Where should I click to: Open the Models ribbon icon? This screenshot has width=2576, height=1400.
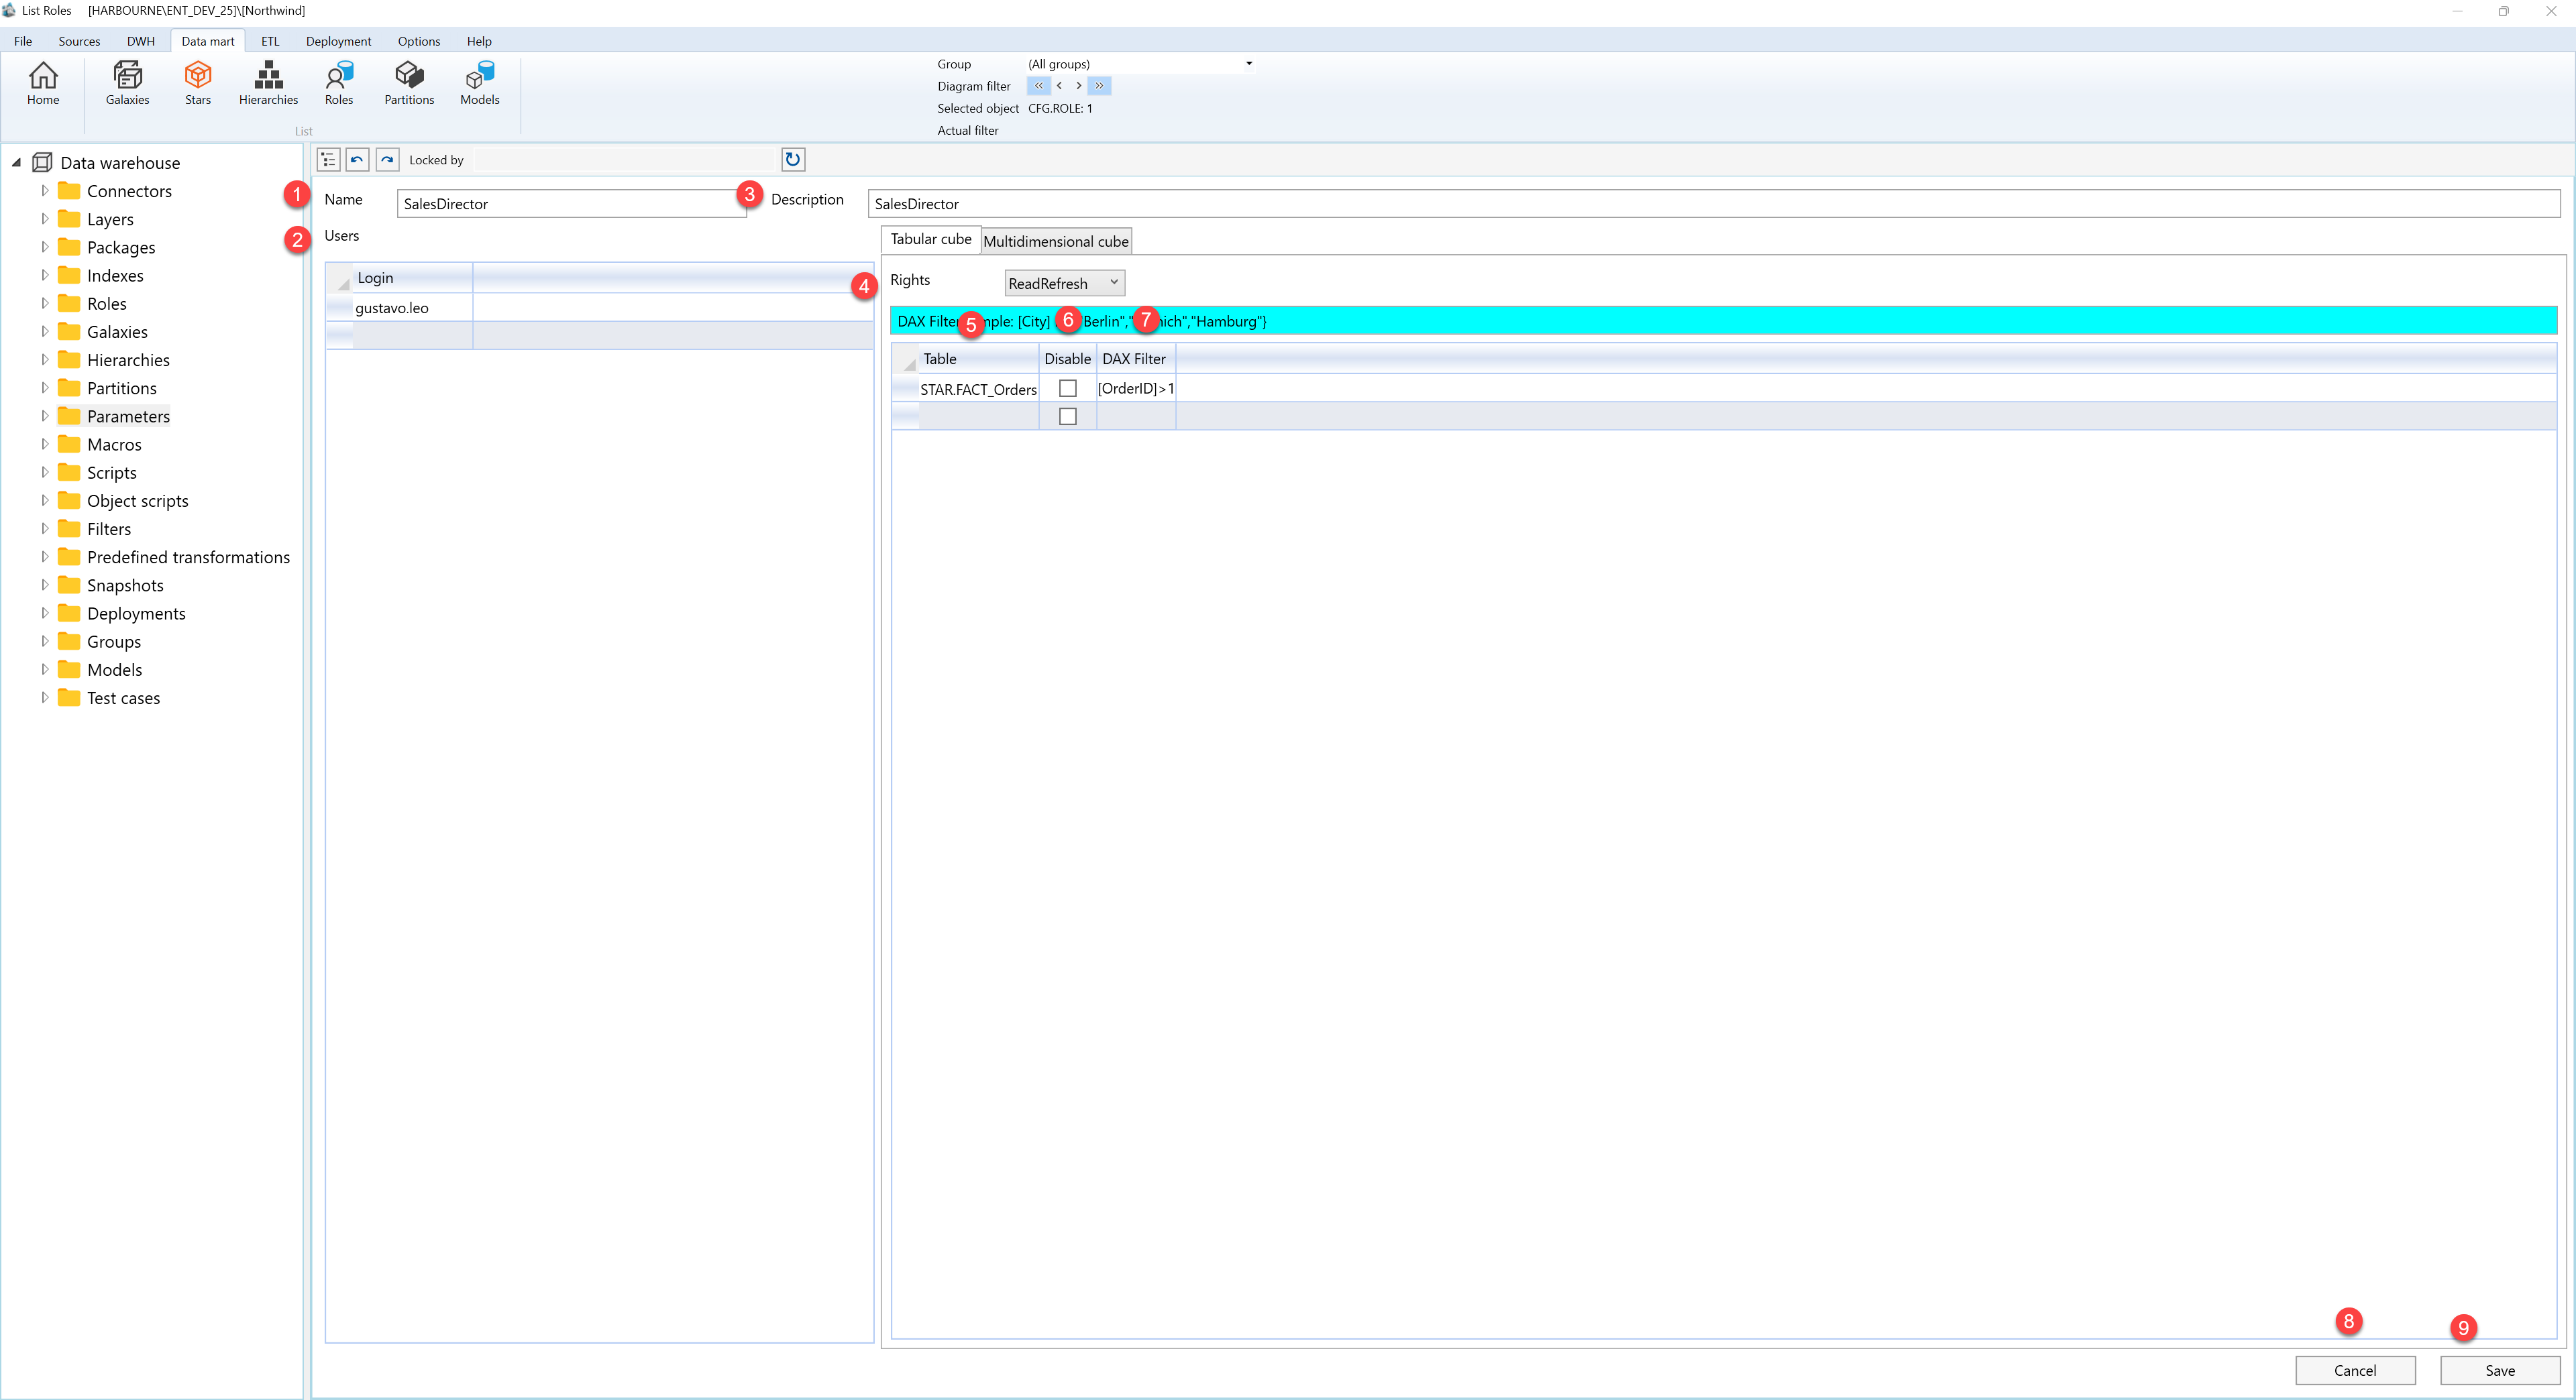coord(480,84)
